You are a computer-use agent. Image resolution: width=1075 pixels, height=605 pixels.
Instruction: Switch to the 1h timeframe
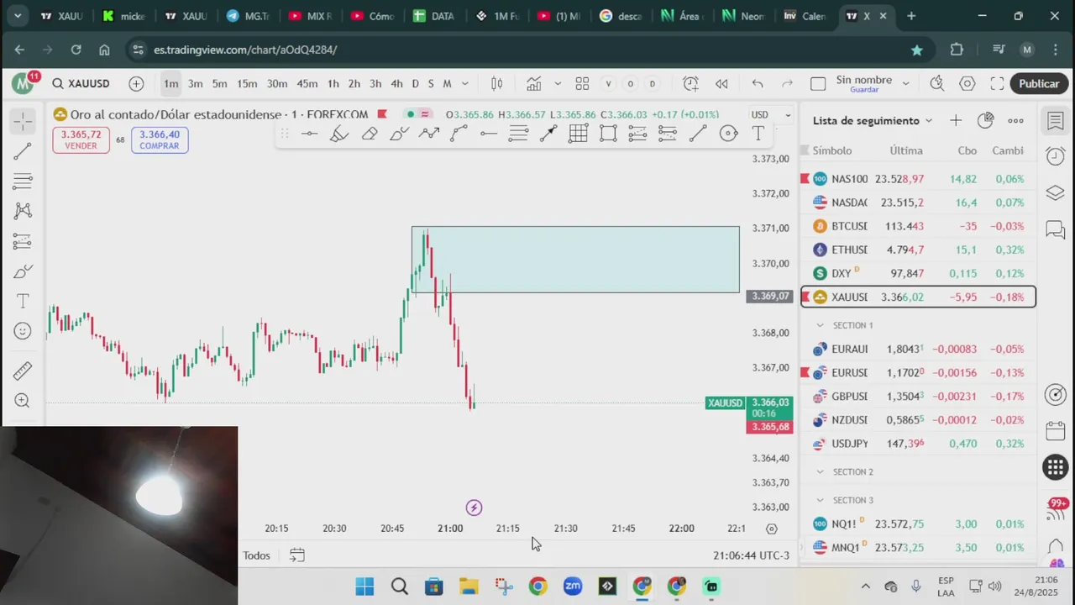333,83
